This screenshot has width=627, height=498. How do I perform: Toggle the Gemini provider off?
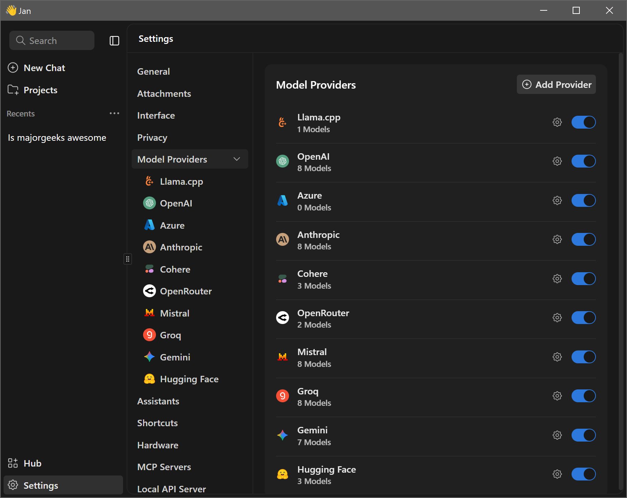[583, 435]
